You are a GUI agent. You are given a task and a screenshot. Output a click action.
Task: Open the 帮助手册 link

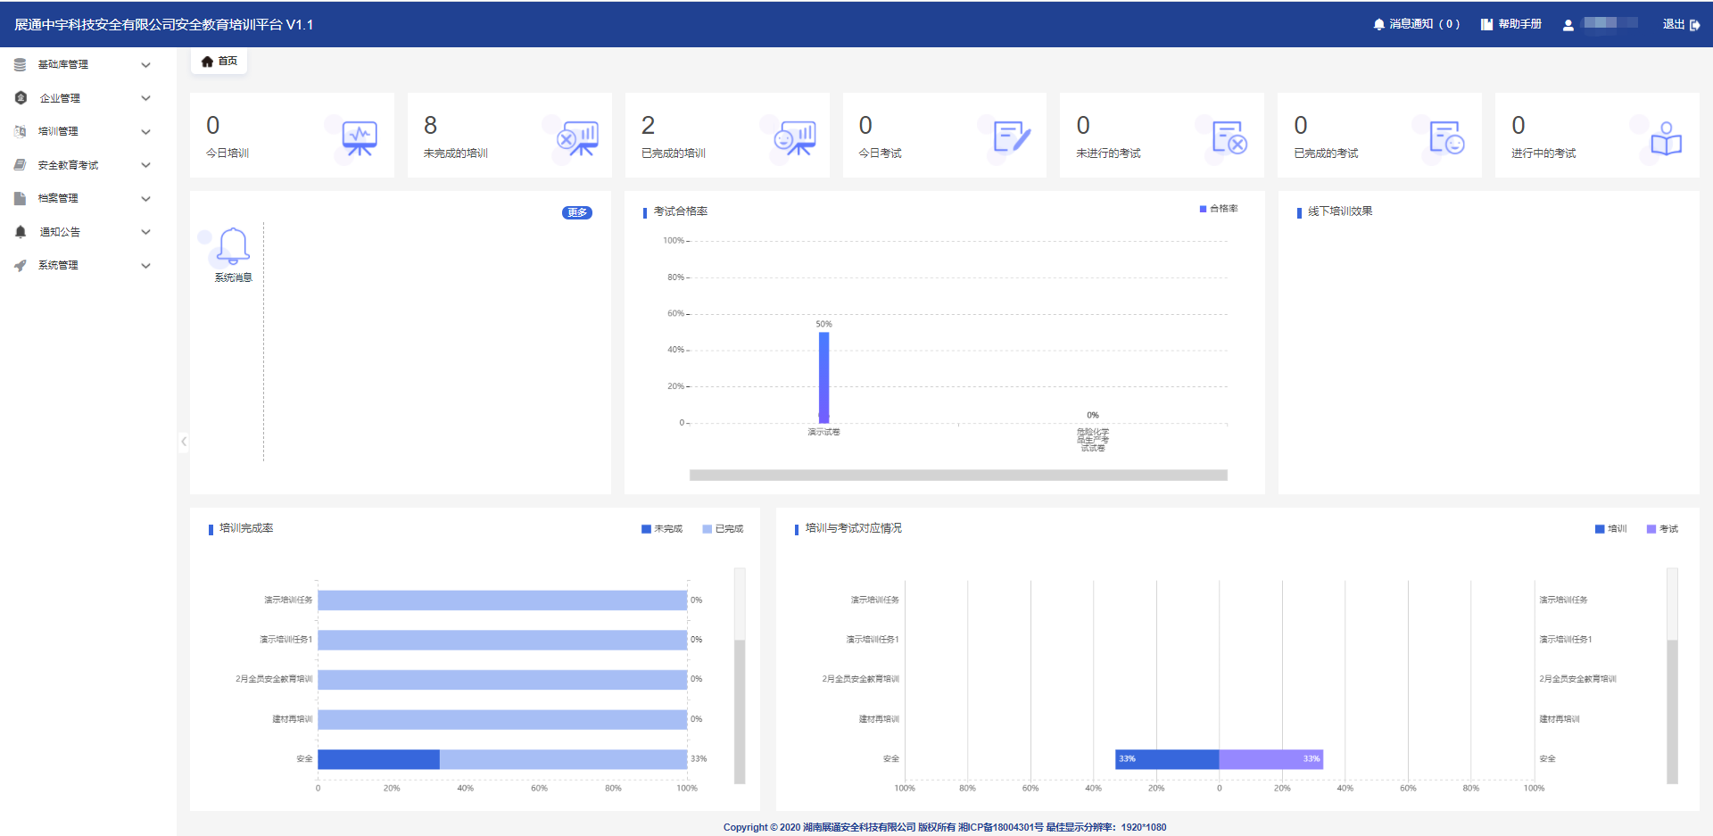pos(1511,25)
